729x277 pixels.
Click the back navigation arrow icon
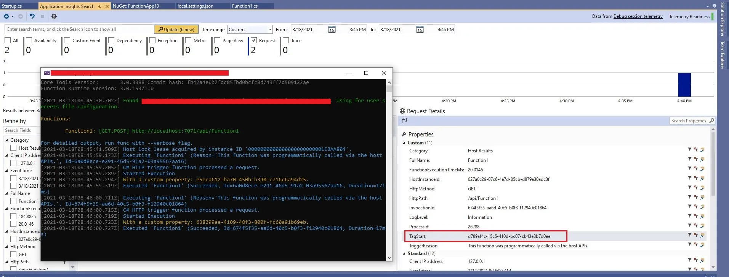point(6,16)
